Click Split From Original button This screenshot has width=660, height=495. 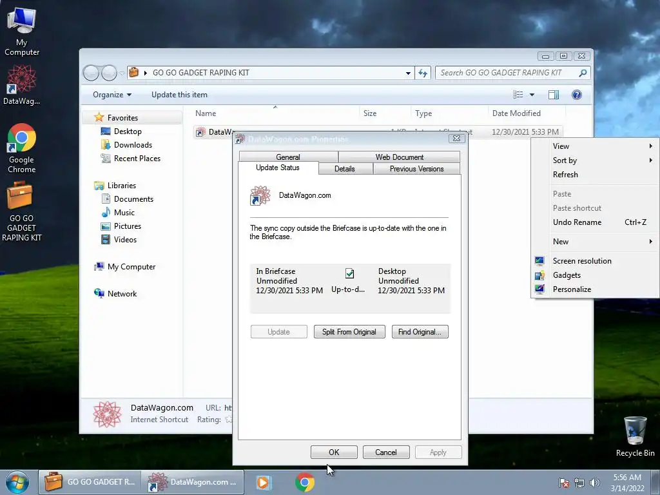pos(349,332)
